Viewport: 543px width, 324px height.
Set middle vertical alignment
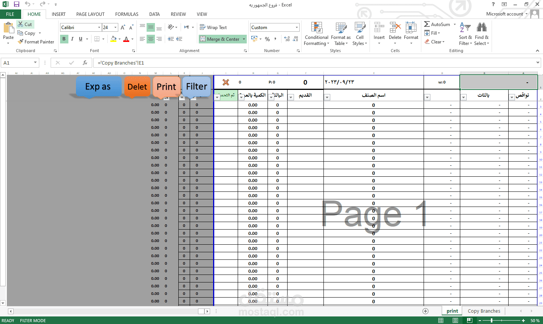point(151,27)
